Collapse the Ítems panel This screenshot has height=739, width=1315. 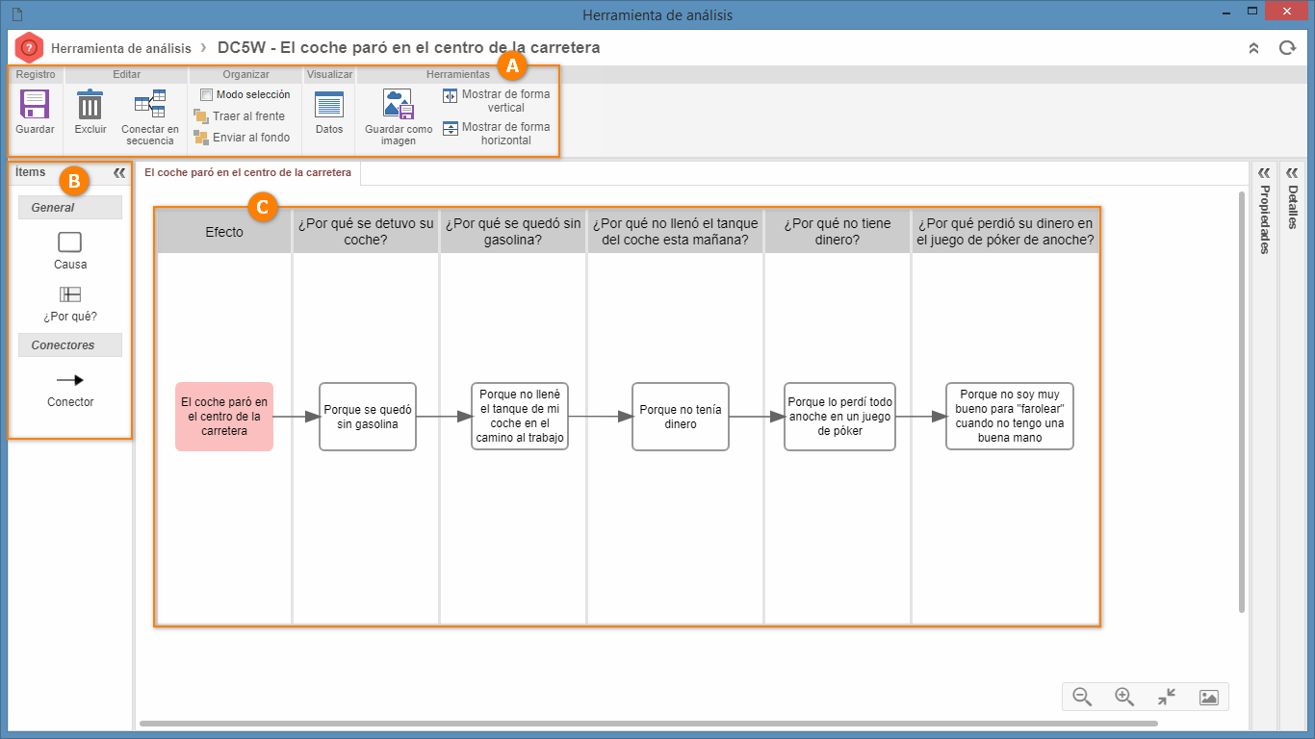(119, 173)
